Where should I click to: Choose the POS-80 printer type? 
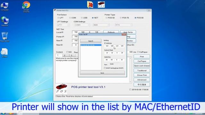(135, 18)
